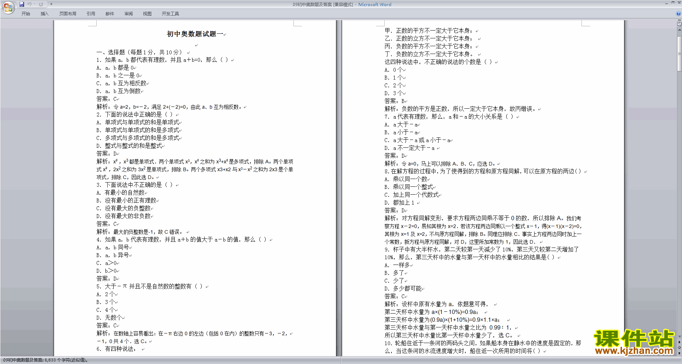
Task: Click option C. 没有最大的负整数
Action: (123, 208)
